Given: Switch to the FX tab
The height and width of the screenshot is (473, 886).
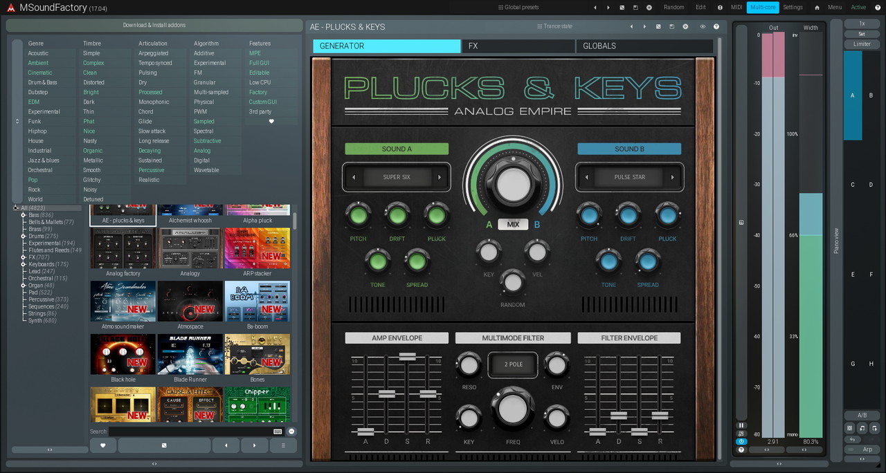Looking at the screenshot, I should point(518,46).
